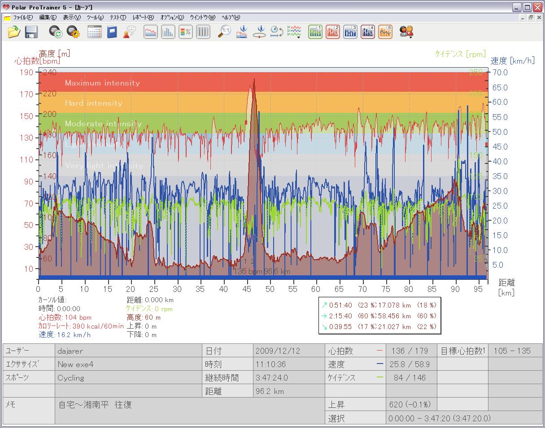Click the uphill summary row 0:51:40
Viewport: 545px width, 428px height.
click(379, 305)
